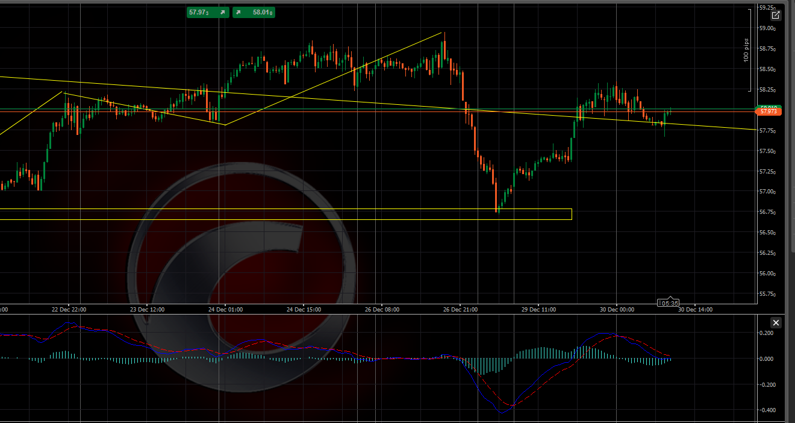Click the 55.75 price axis label
This screenshot has height=423, width=795.
[x=767, y=294]
